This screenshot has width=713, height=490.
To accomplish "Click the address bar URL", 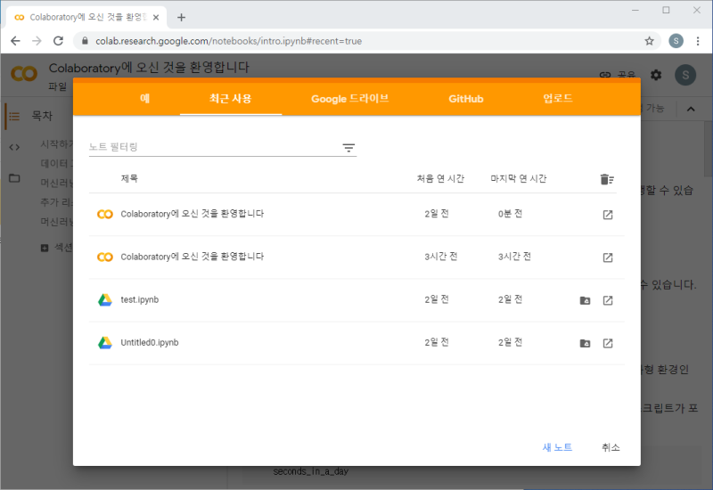I will 229,41.
